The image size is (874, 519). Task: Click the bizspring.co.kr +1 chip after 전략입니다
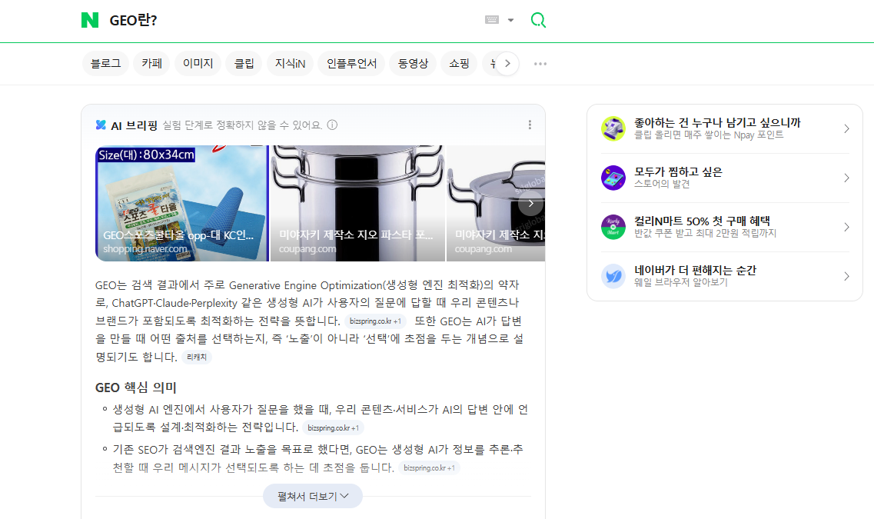tap(333, 428)
